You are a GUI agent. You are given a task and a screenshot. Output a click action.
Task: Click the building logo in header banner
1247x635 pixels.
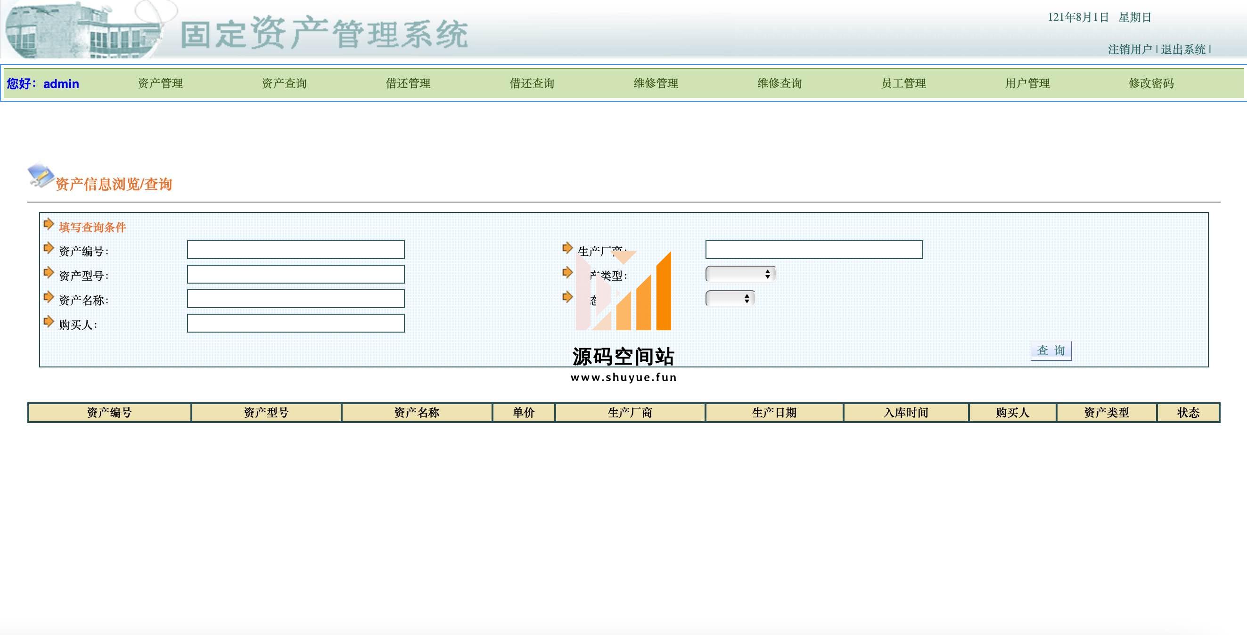coord(82,30)
